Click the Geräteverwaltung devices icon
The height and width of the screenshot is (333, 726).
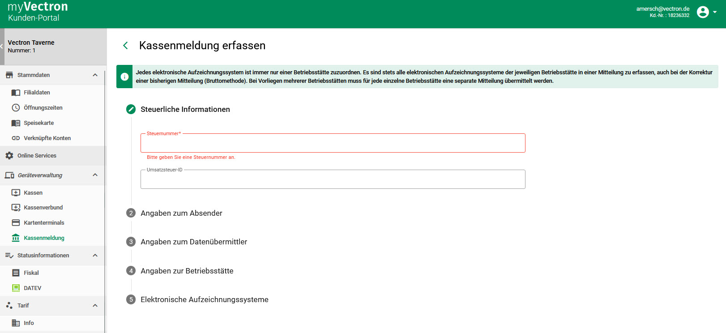(x=9, y=175)
